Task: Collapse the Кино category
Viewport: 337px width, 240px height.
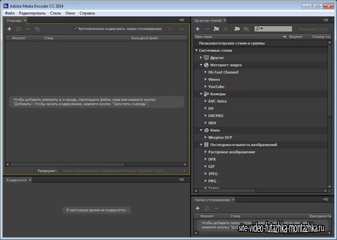Action: tap(201, 130)
